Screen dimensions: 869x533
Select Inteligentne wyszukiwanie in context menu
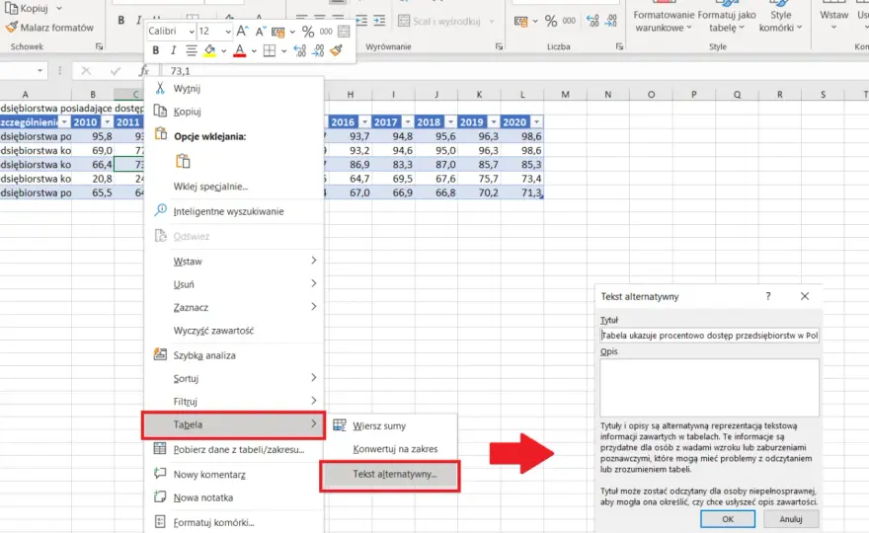pos(234,211)
